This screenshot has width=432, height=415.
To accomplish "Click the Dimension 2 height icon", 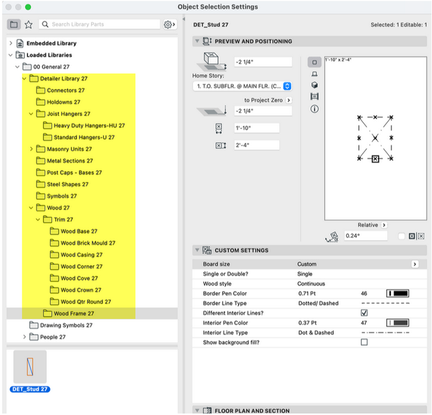I will [221, 145].
